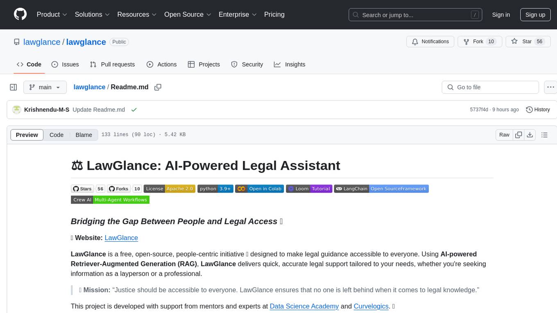Download the raw file
This screenshot has height=313, width=557.
tap(530, 135)
